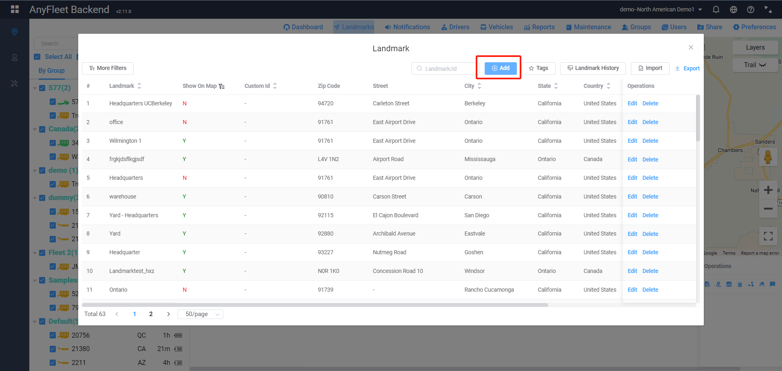Click the horizontal table scrollbar

tap(315, 305)
